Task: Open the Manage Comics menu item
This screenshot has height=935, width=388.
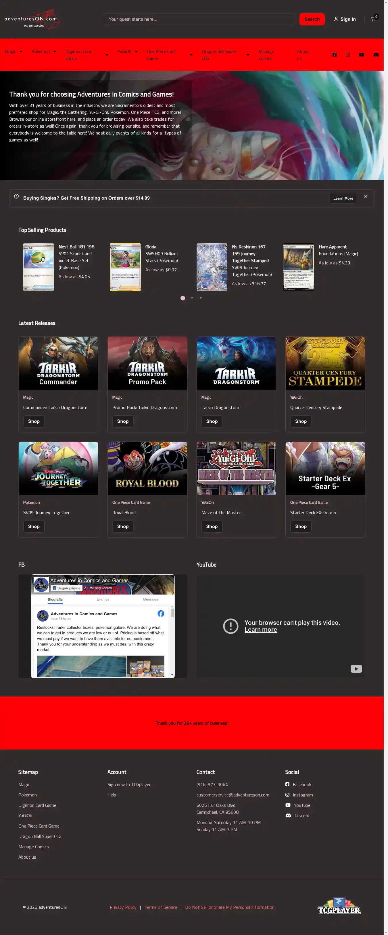Action: pos(266,55)
